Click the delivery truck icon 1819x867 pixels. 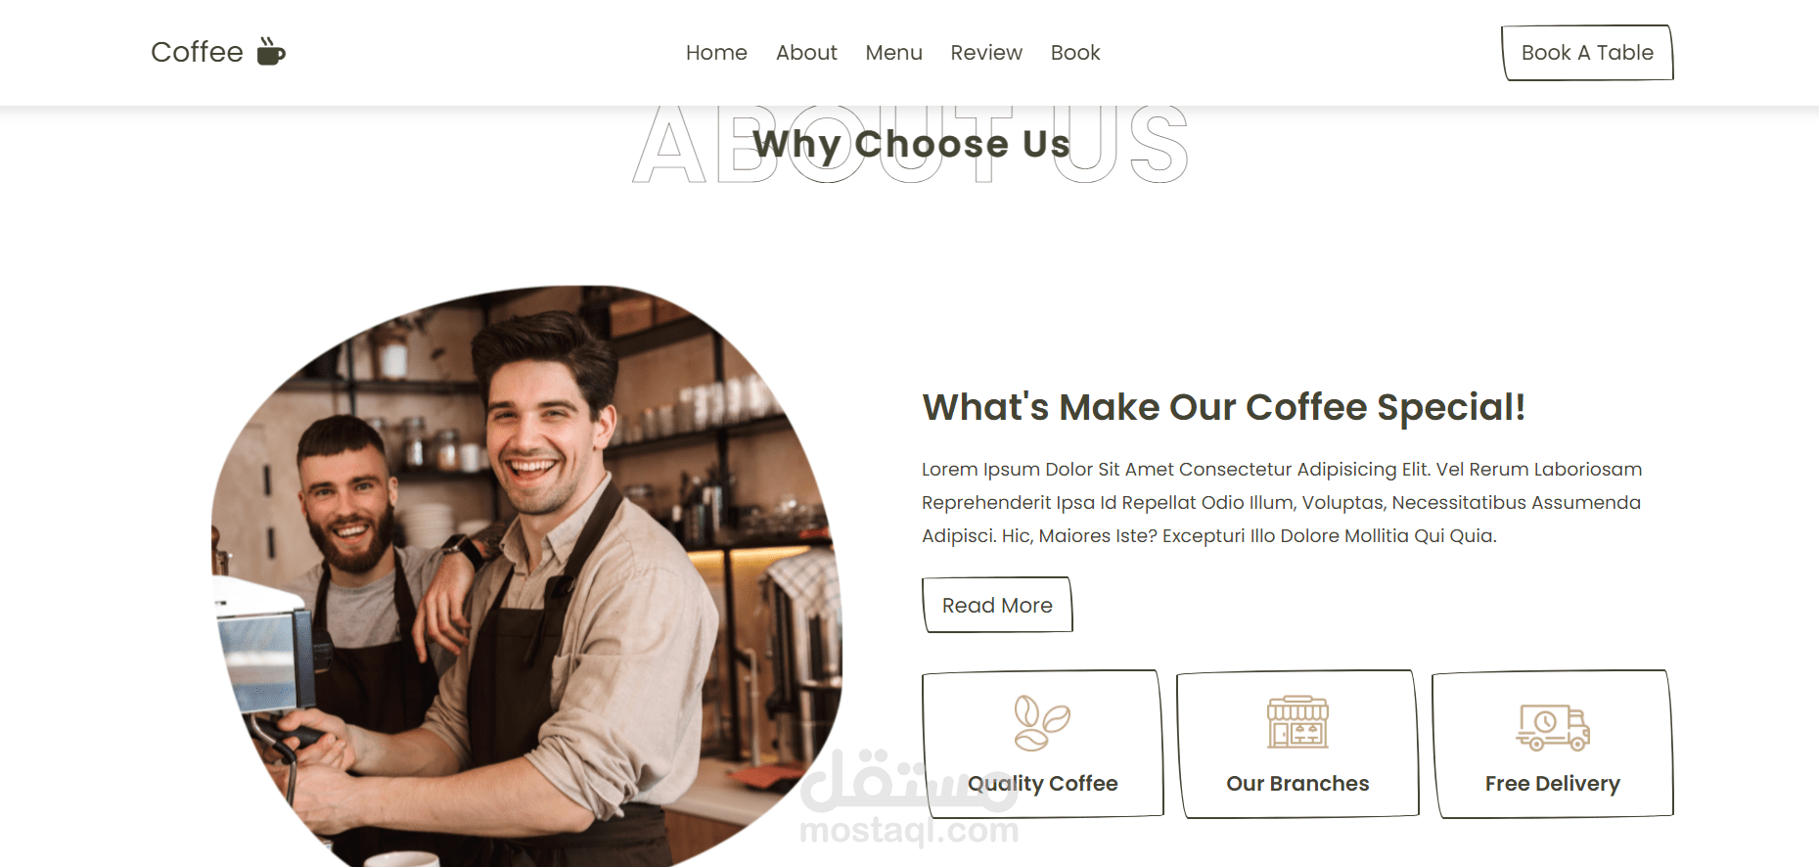click(x=1553, y=727)
